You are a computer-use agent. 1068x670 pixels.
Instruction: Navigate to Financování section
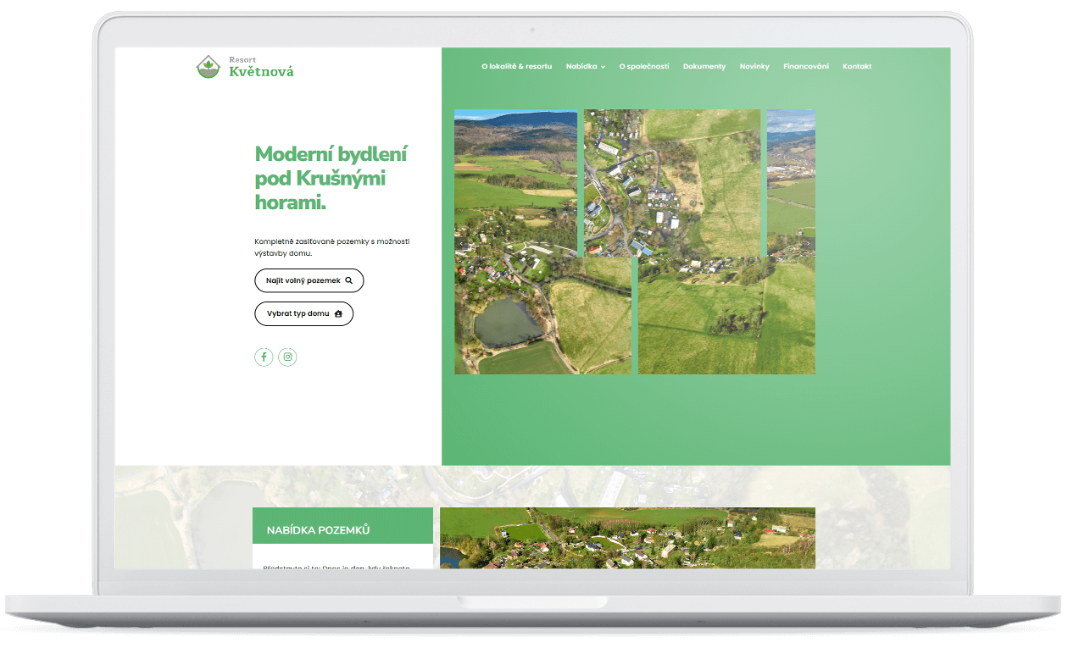[x=805, y=66]
